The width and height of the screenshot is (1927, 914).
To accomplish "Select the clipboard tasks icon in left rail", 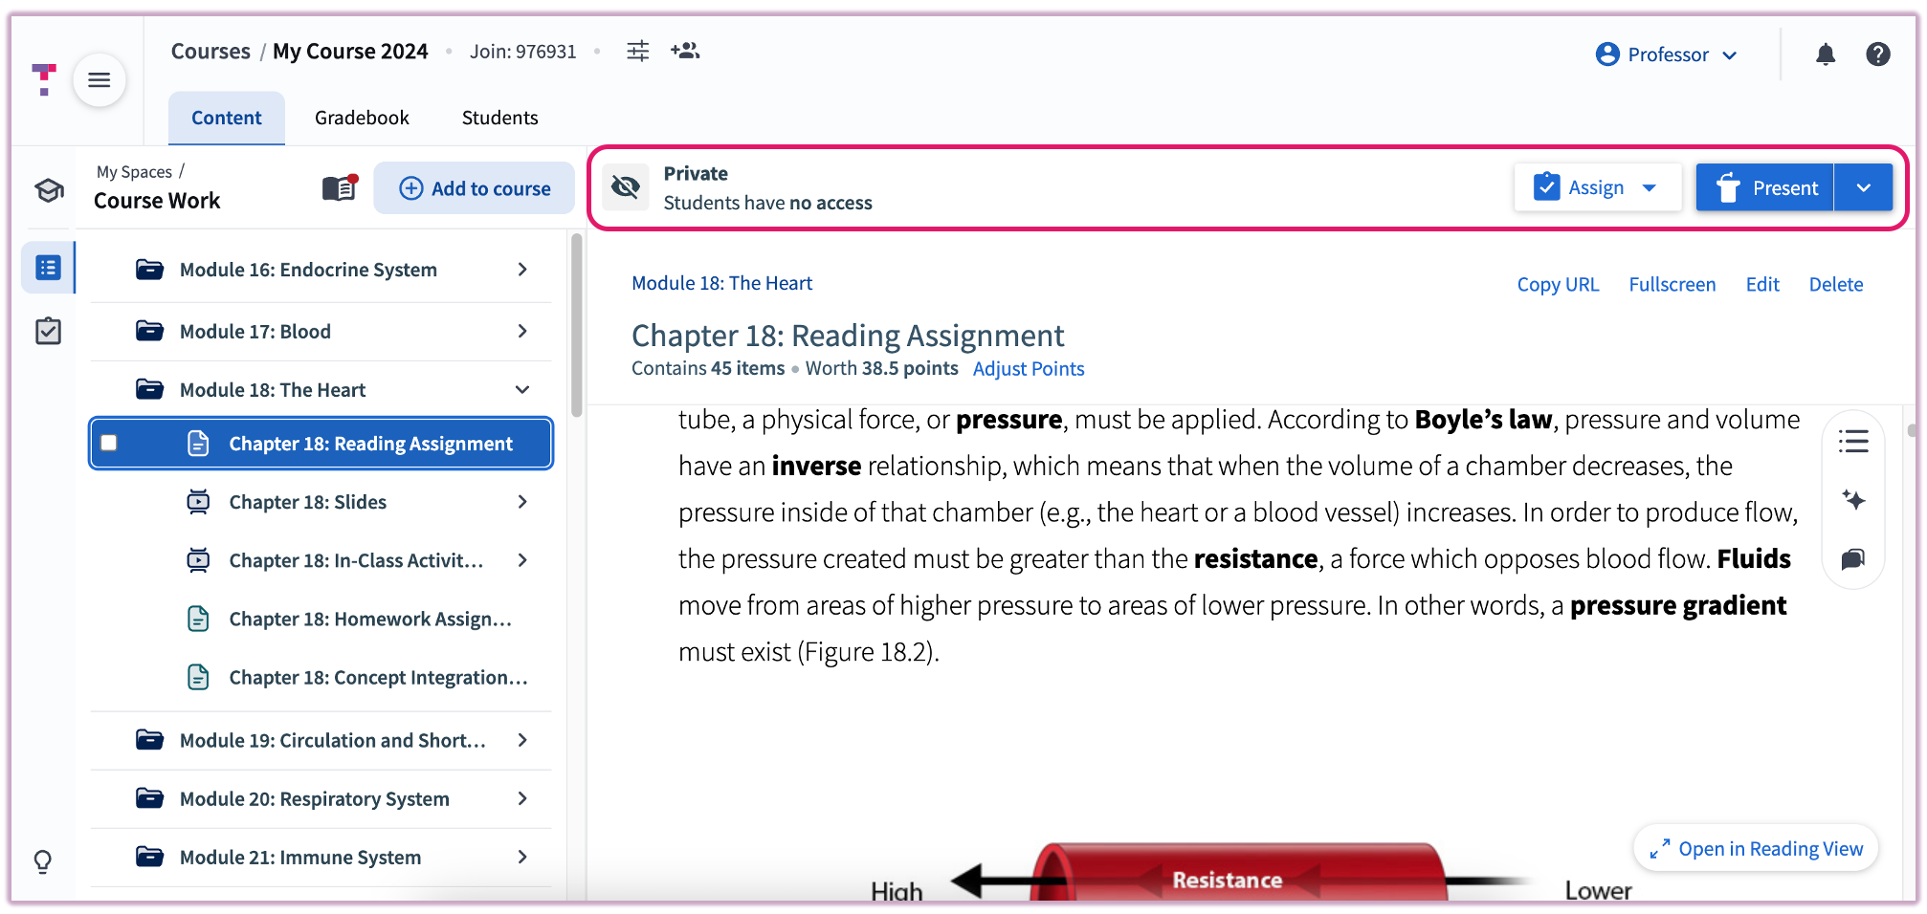I will coord(47,331).
